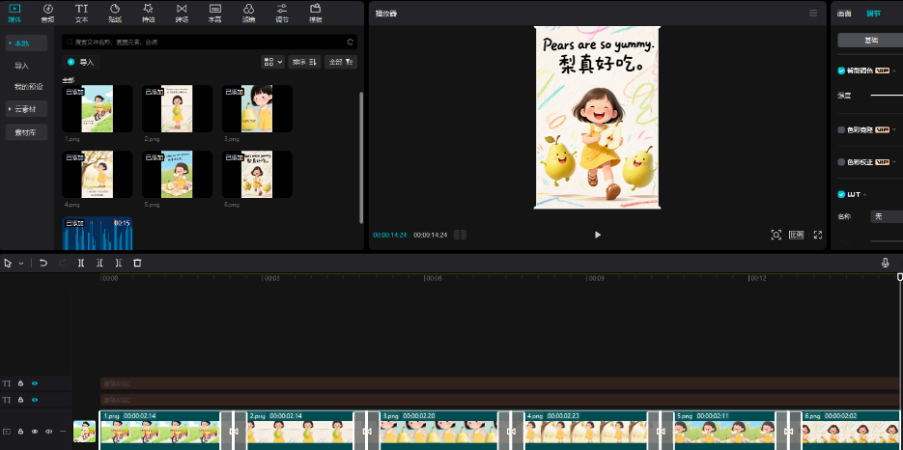
Task: Open the selection tool dropdown arrow
Action: pos(21,263)
